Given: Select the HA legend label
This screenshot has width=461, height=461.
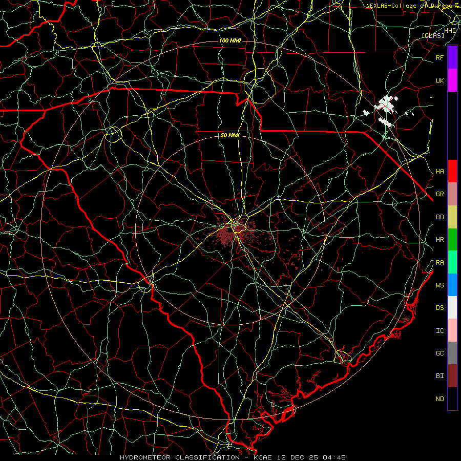Looking at the screenshot, I should [x=439, y=172].
